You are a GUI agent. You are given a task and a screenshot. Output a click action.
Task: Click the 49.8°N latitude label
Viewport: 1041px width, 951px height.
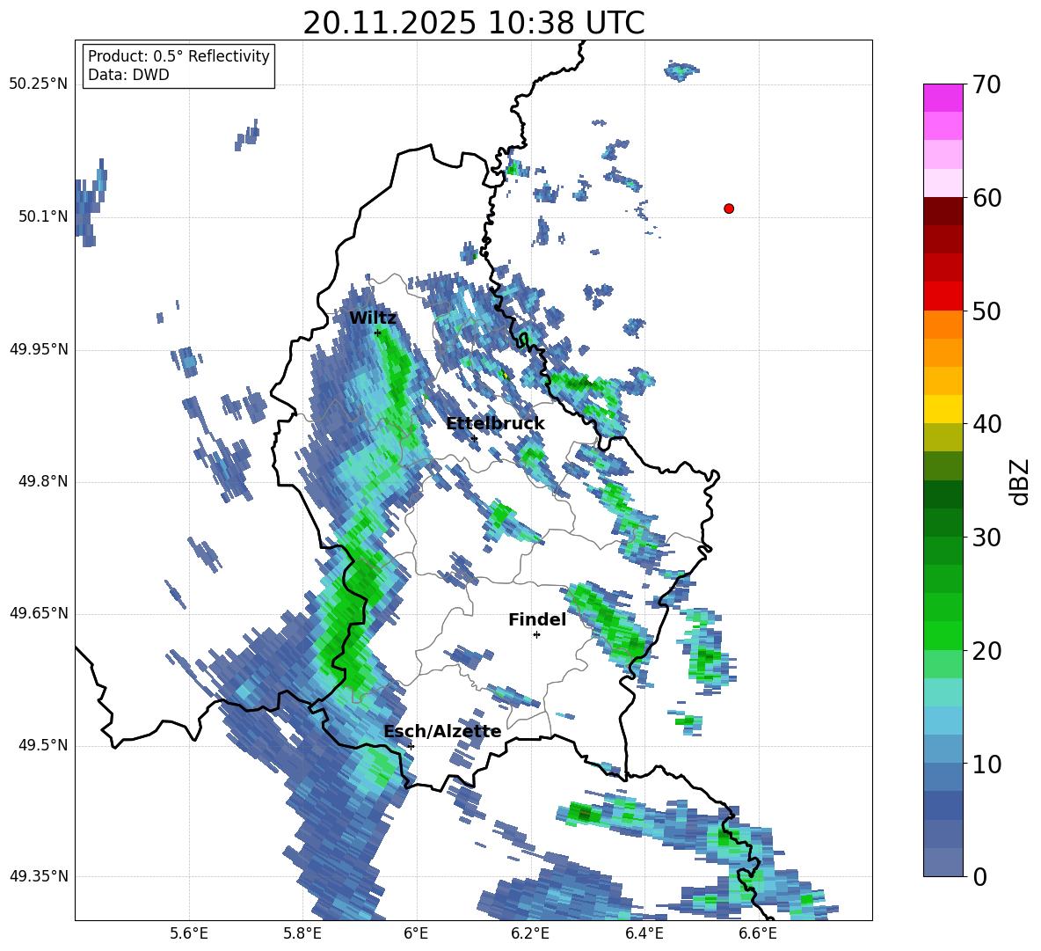pyautogui.click(x=42, y=481)
